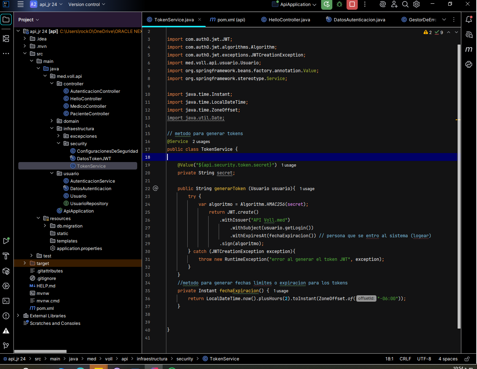This screenshot has width=477, height=369.
Task: Switch to the HelloController.java tab
Action: pos(286,19)
